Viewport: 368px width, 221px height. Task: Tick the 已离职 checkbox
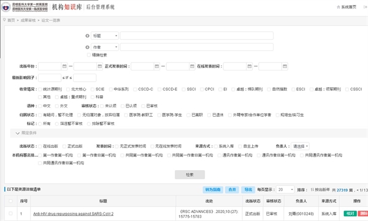click(x=188, y=115)
